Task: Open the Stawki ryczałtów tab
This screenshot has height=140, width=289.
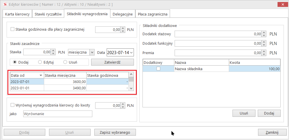Action: point(48,14)
